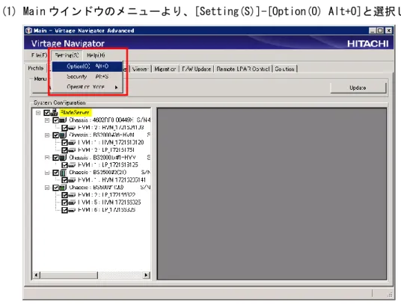Click the Virtage Navigator app icon in title bar
Viewport: 401px width, 308px height.
pyautogui.click(x=29, y=31)
